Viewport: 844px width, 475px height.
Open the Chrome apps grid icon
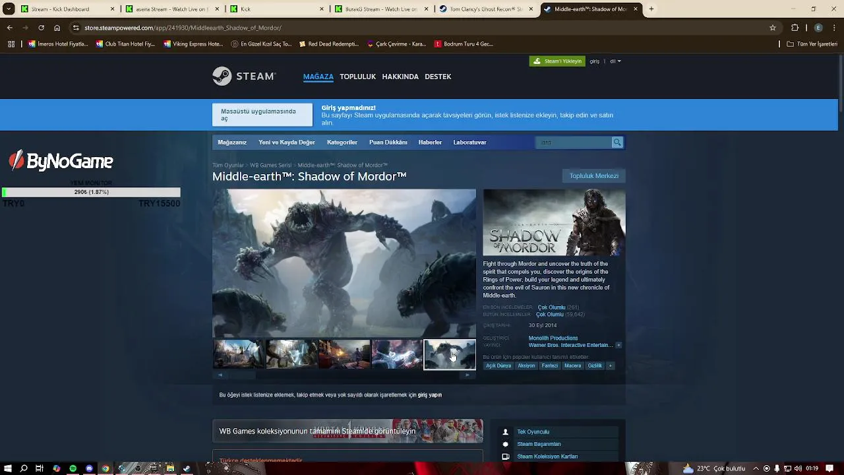11,44
